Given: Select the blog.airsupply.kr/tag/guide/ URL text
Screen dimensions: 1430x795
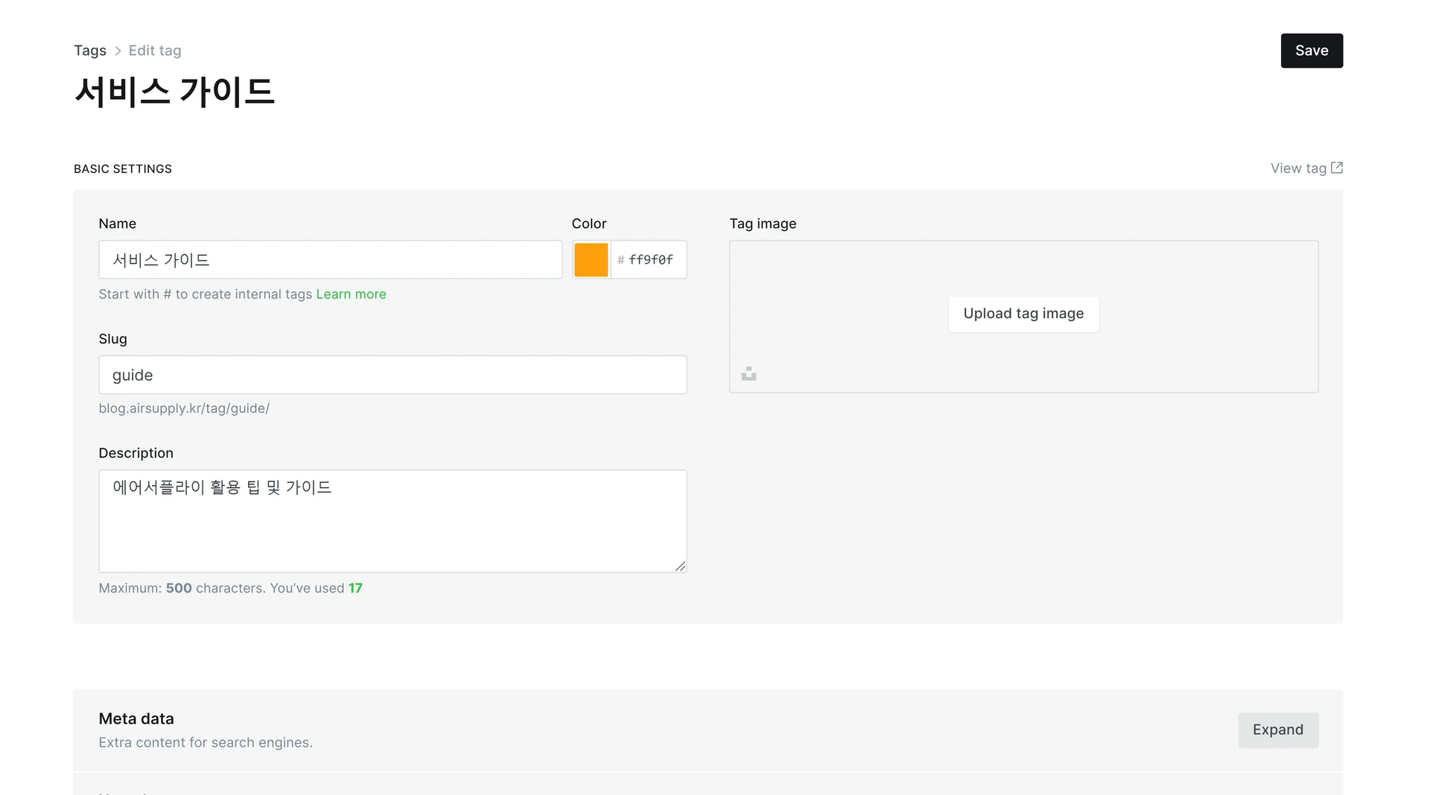Looking at the screenshot, I should click(x=184, y=408).
